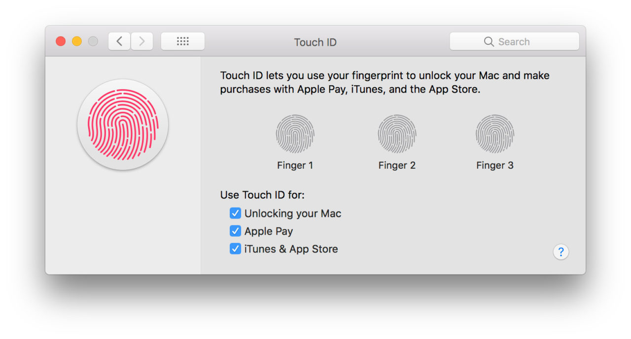
Task: Select the Finger 2 fingerprint icon
Action: pos(397,133)
